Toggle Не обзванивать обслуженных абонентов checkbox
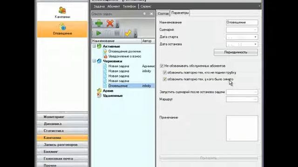The height and width of the screenshot is (167, 298). pos(162,66)
